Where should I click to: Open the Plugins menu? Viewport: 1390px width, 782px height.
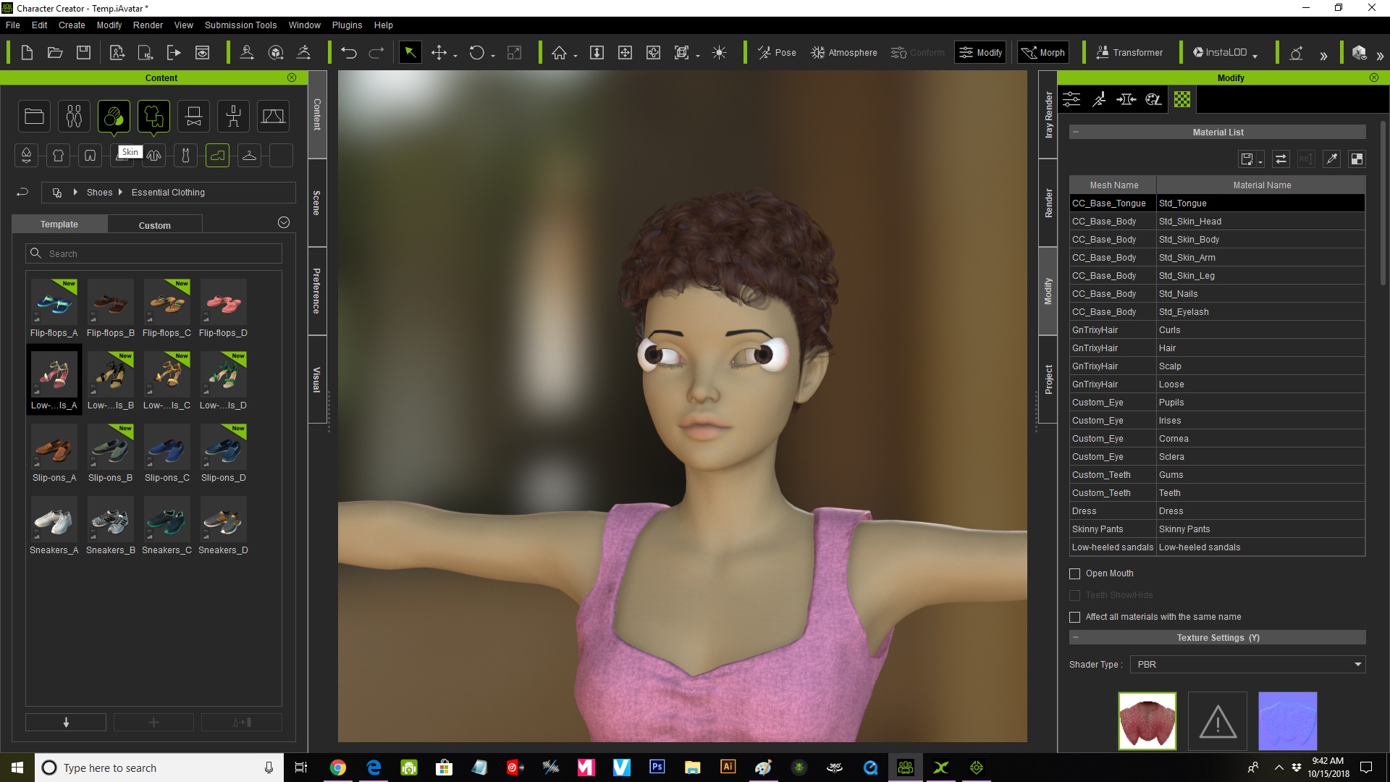347,25
